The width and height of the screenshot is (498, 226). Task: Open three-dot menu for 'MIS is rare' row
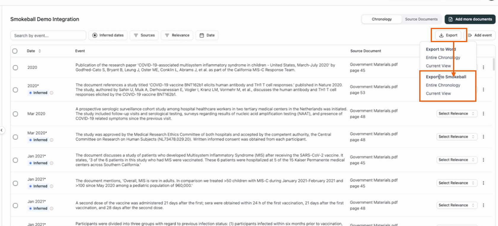[x=483, y=183]
